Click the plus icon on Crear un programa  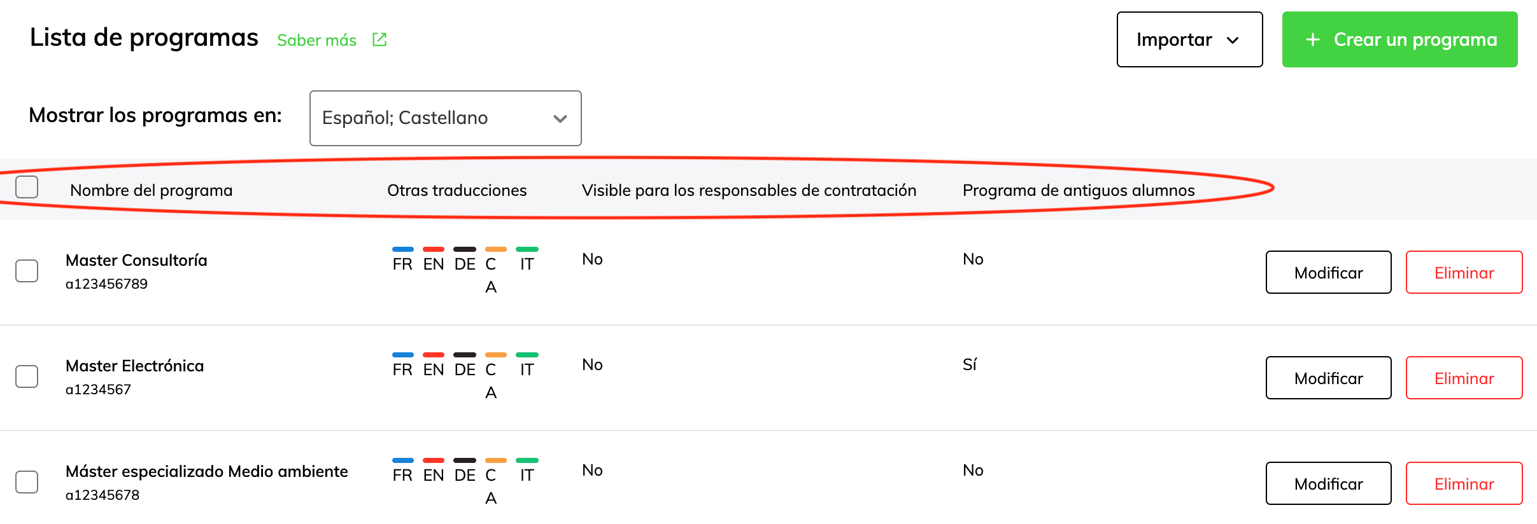click(x=1312, y=39)
